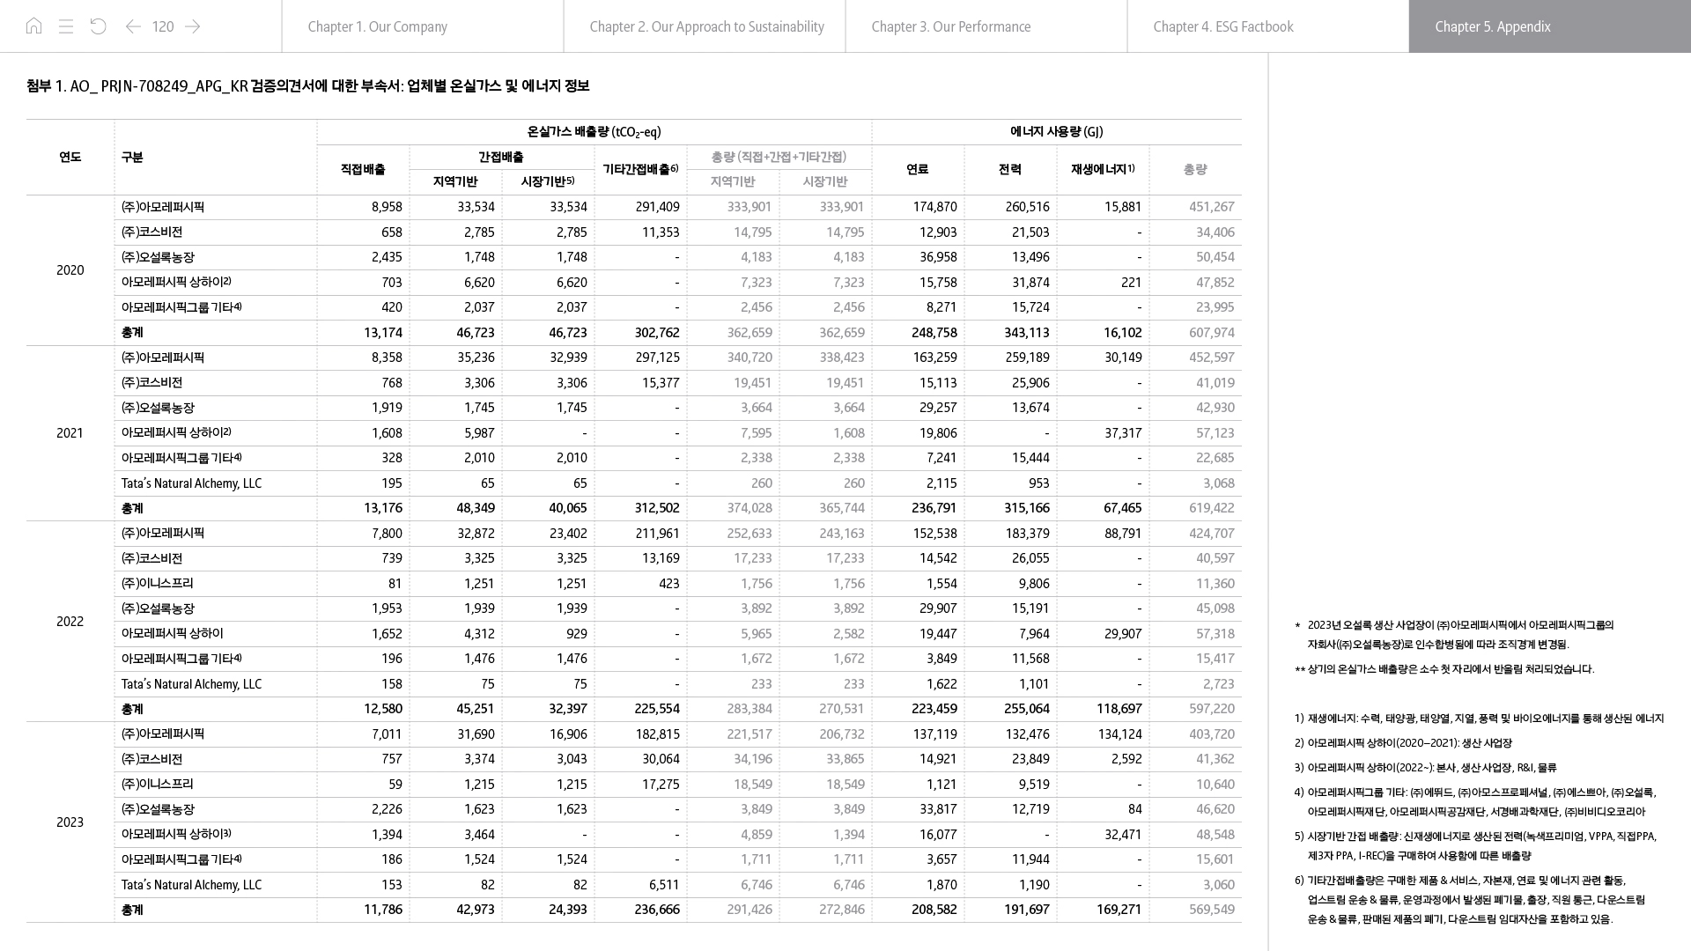Screen dimensions: 1691x951
Task: Click the 직접배출 column header
Action: pyautogui.click(x=363, y=169)
